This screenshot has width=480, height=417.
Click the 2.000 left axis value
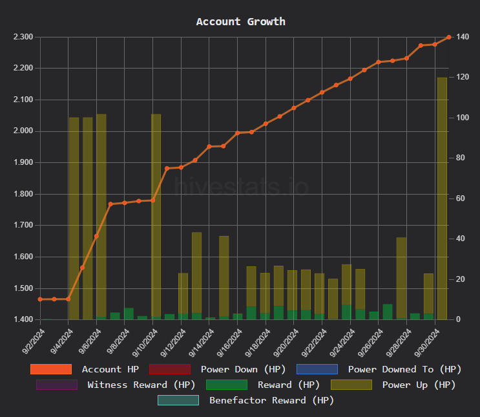pos(23,131)
